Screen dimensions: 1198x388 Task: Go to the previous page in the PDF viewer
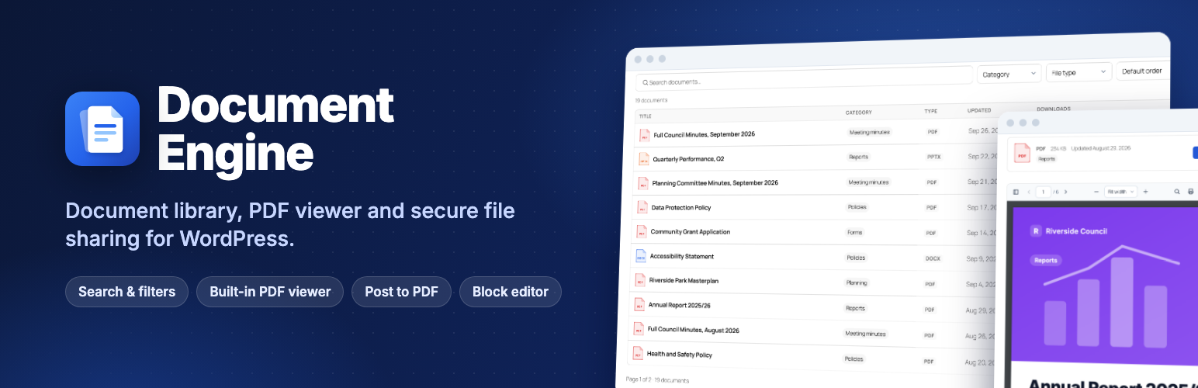tap(1028, 191)
